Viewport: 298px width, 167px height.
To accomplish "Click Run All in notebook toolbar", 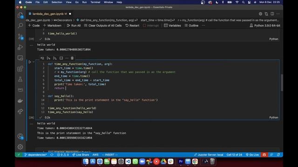I will tap(74, 26).
